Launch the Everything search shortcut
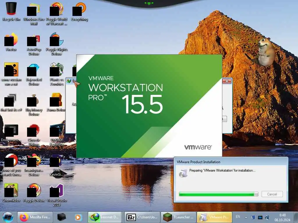This screenshot has width=298, height=223. click(x=79, y=11)
